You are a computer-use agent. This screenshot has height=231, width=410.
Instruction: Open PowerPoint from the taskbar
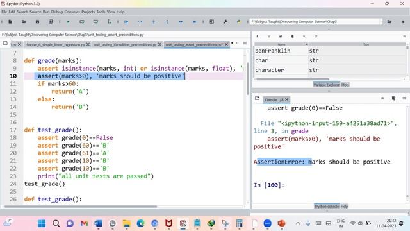281,223
